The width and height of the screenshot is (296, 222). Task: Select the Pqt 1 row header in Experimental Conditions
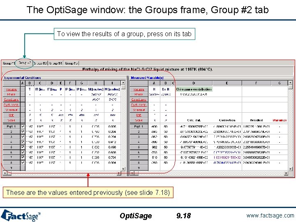tap(12, 127)
